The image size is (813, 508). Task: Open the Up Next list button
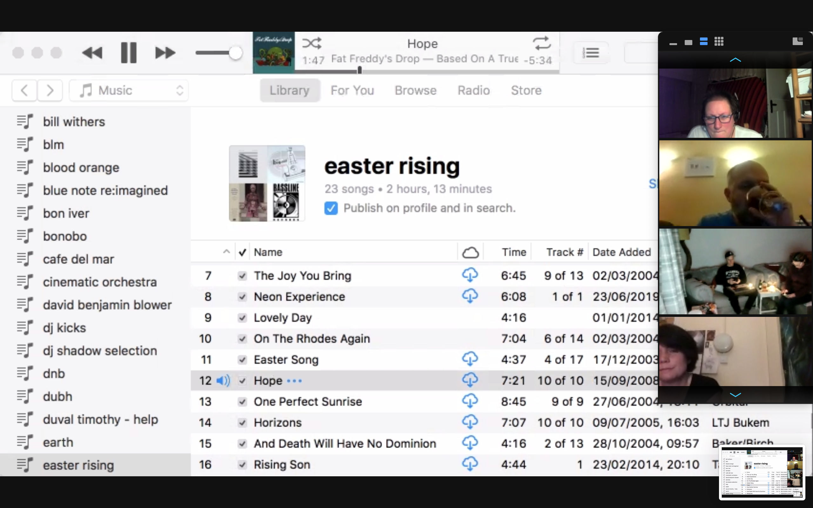[x=591, y=53]
